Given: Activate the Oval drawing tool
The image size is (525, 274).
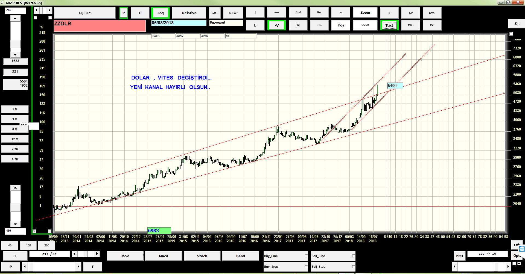Looking at the screenshot, I should pos(432,13).
